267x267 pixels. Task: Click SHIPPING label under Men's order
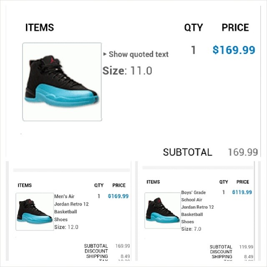(97, 256)
